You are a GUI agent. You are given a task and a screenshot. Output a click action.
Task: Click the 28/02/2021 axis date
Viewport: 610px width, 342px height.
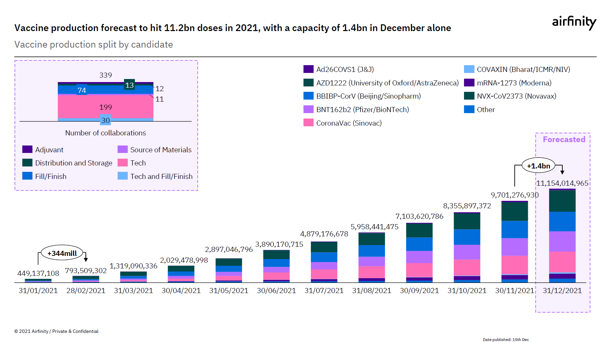86,290
